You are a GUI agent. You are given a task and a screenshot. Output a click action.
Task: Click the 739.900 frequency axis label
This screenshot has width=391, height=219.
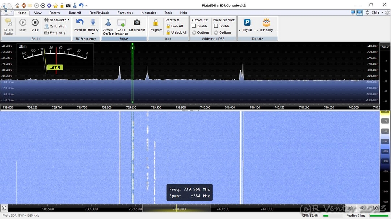coord(156,107)
